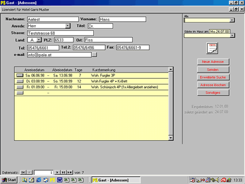245x184 pixels.
Task: Click the first Excel quick launch icon
Action: 67,180
